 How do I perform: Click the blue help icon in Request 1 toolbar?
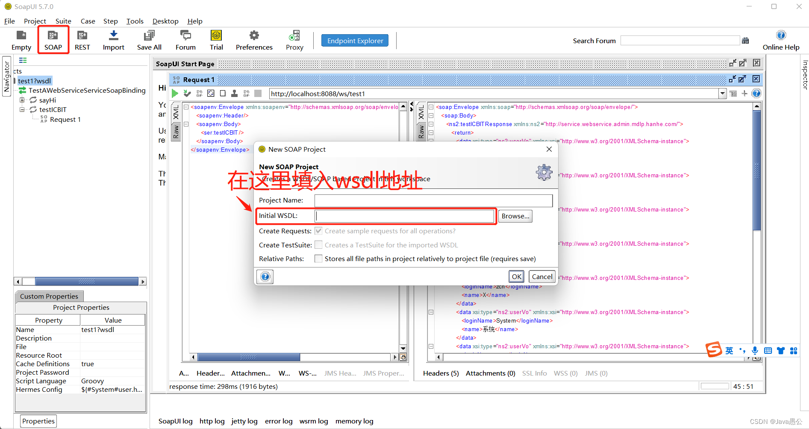click(x=756, y=93)
